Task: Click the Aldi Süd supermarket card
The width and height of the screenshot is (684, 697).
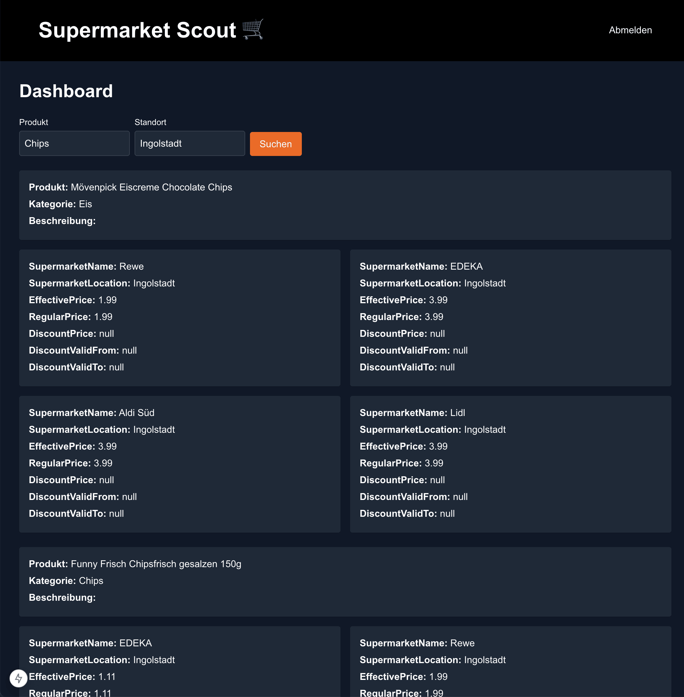Action: tap(180, 464)
